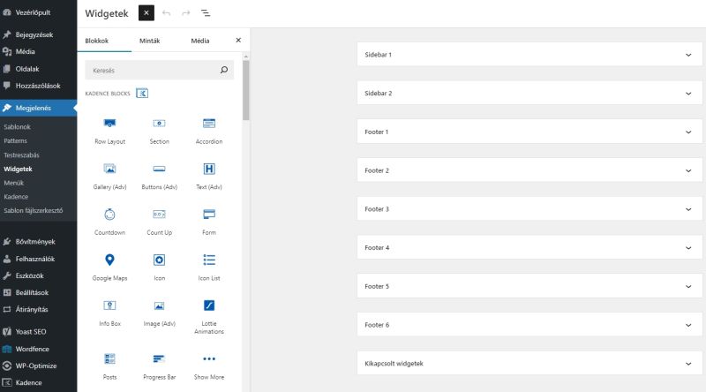Expand the Footer 3 widget area
This screenshot has width=706, height=392.
[x=529, y=209]
